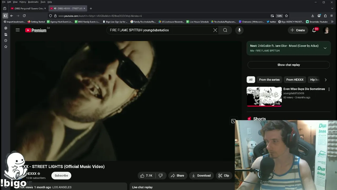Open the View menu in Firefox

15,2
